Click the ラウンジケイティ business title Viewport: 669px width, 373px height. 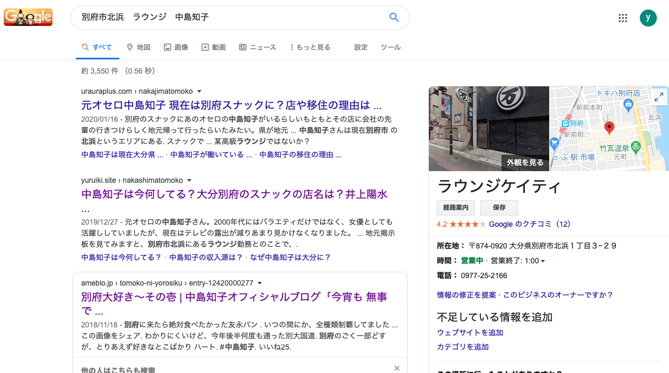point(499,186)
